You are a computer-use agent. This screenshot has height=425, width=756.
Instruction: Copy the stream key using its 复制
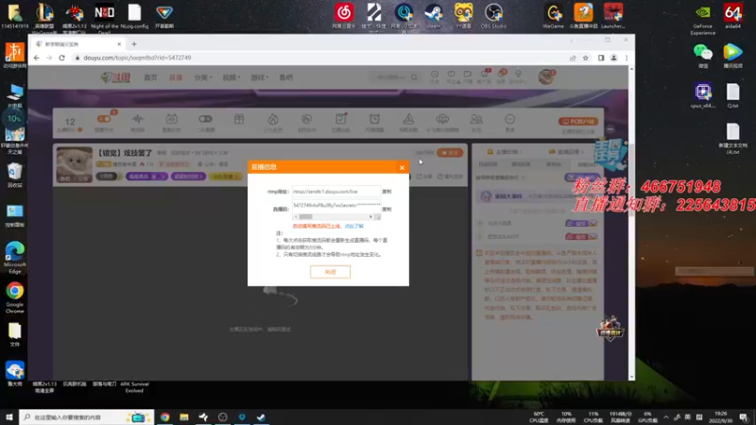coord(387,210)
